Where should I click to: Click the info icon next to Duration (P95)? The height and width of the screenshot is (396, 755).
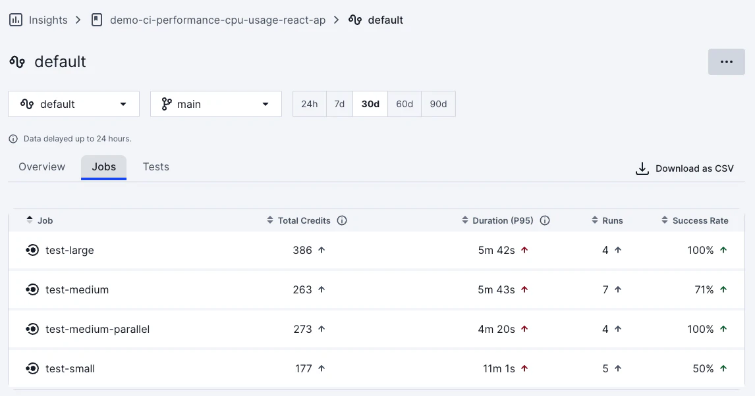(x=545, y=220)
